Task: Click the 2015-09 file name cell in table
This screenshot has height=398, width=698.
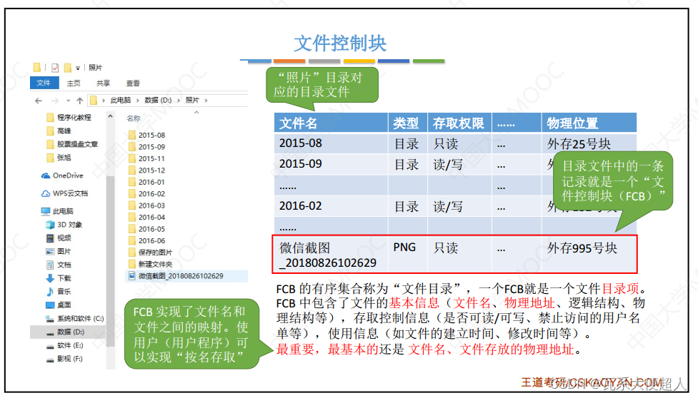Action: pos(331,164)
